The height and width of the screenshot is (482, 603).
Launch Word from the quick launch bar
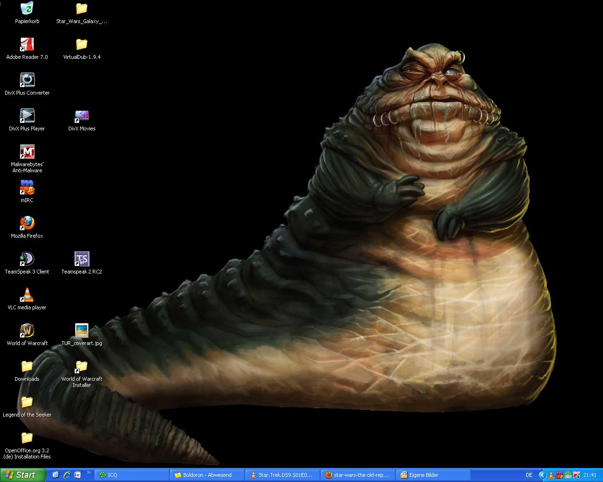[x=78, y=475]
